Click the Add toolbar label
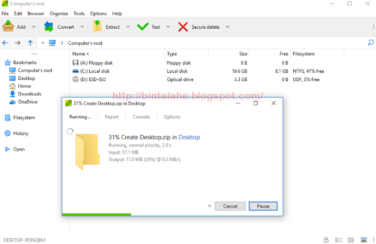The height and width of the screenshot is (244, 376). [x=21, y=27]
